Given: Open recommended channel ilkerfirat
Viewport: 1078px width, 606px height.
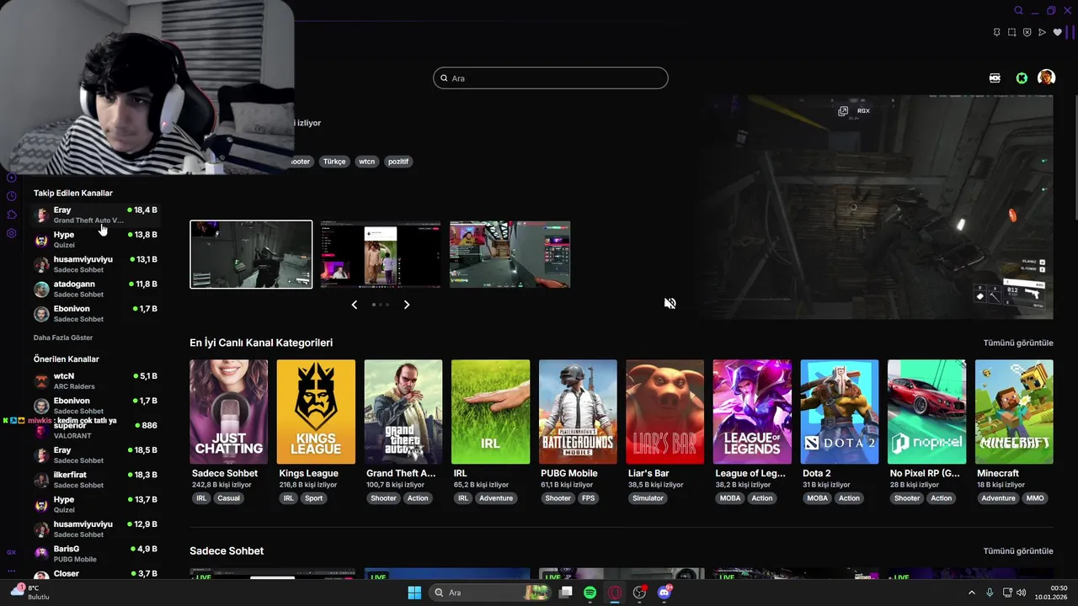Looking at the screenshot, I should (x=95, y=480).
